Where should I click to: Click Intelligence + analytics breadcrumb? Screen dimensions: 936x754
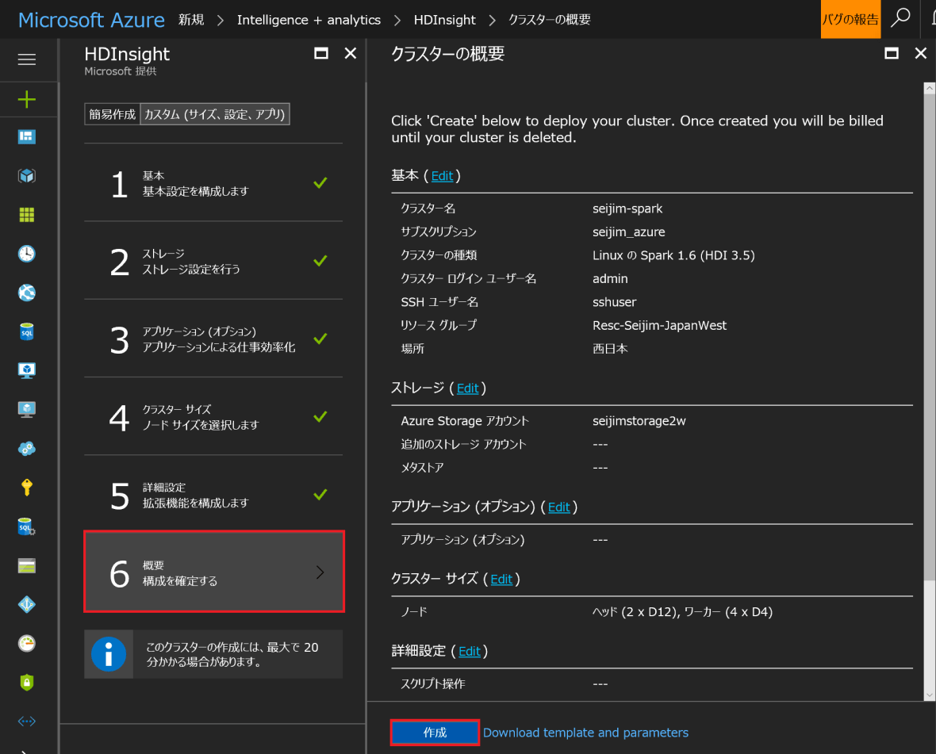[x=309, y=20]
